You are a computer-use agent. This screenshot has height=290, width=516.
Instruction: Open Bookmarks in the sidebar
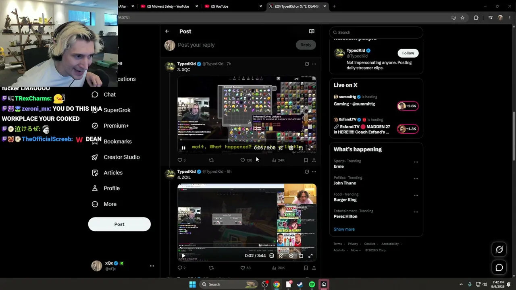tap(112, 141)
